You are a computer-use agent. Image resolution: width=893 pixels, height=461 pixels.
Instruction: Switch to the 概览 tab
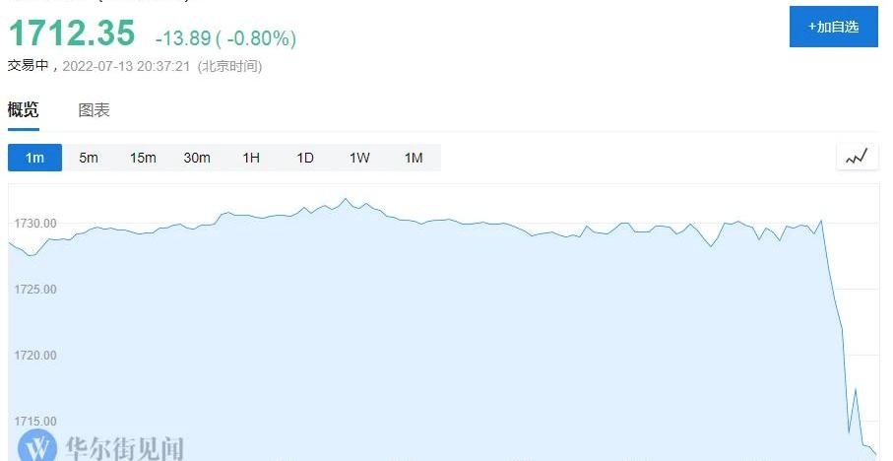[23, 110]
